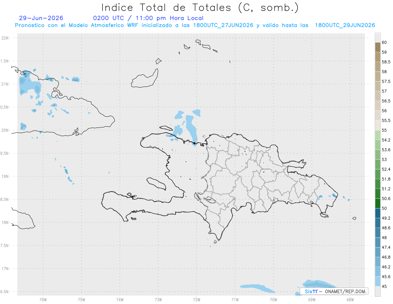The width and height of the screenshot is (393, 304).
Task: Click colorbar value '52.4'
Action: pyautogui.click(x=386, y=169)
